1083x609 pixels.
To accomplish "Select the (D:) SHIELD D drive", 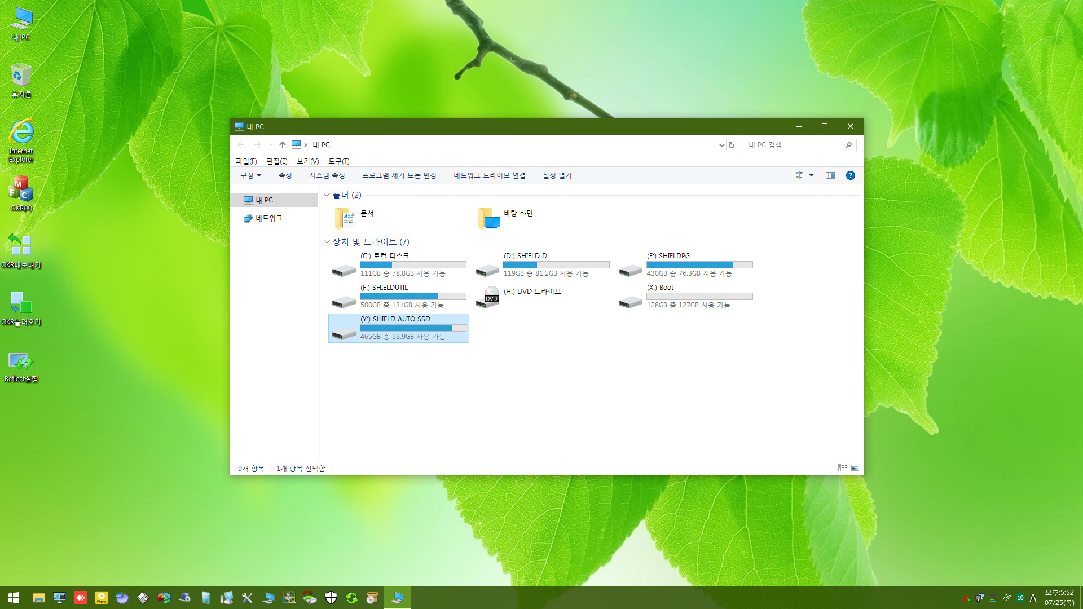I will [542, 265].
